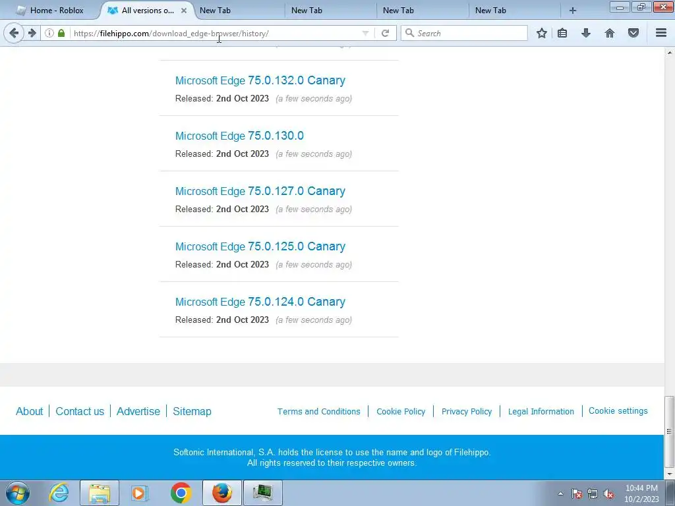
Task: Launch Google Chrome from the taskbar
Action: click(x=181, y=493)
